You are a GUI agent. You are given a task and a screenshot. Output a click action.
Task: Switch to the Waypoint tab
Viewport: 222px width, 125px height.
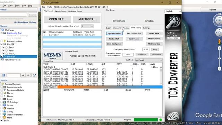(x=117, y=28)
